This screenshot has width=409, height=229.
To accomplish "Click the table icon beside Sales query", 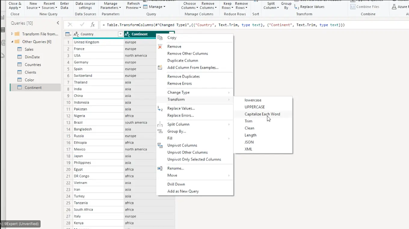I will 20,49.
